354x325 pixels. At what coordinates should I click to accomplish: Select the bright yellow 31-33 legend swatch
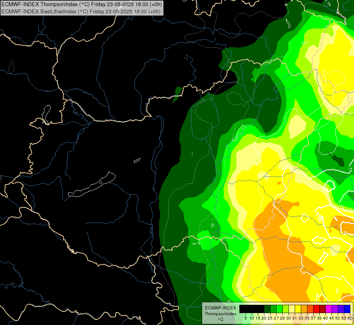point(298,309)
